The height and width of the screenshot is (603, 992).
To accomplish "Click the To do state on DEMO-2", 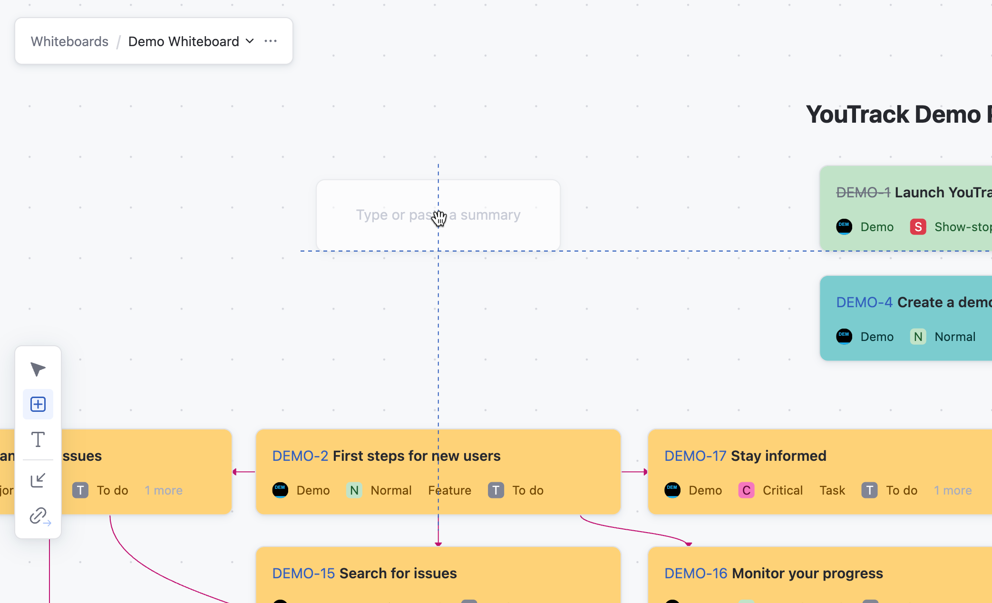I will pyautogui.click(x=527, y=490).
